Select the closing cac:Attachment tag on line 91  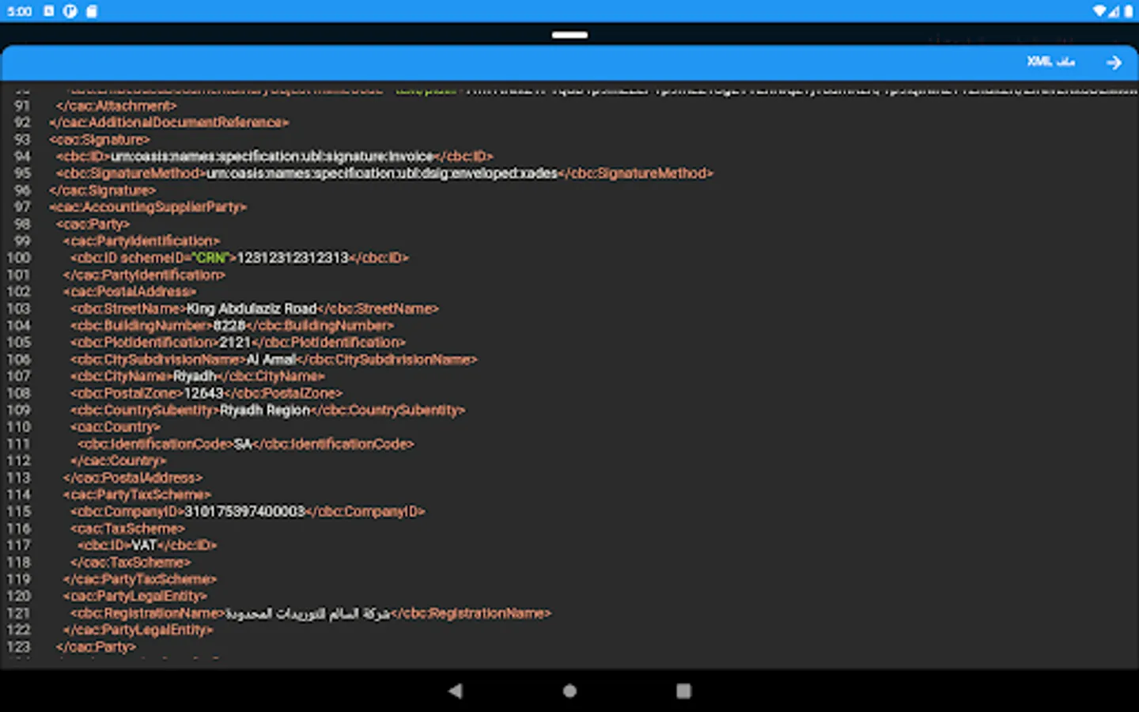click(x=116, y=105)
